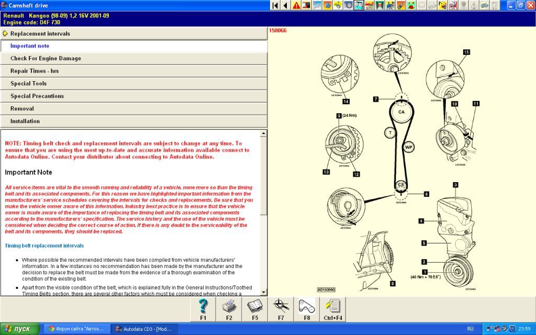Click the 'Important Note' heading text
The image size is (536, 335).
pos(28,172)
